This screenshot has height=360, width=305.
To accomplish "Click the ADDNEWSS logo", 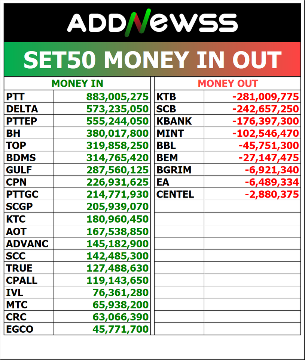I will pyautogui.click(x=152, y=23).
